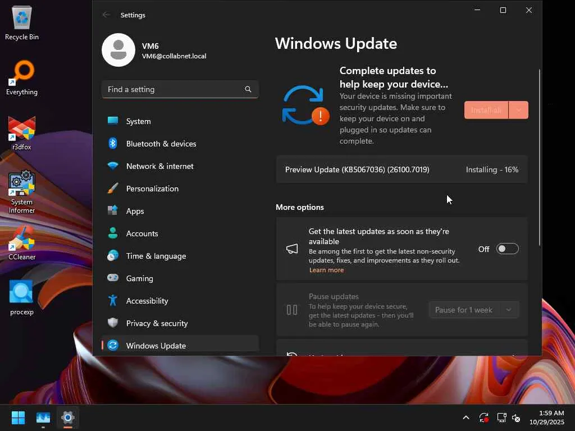This screenshot has height=431, width=575.
Task: Click the large update status icon with warning
Action: coord(306,105)
